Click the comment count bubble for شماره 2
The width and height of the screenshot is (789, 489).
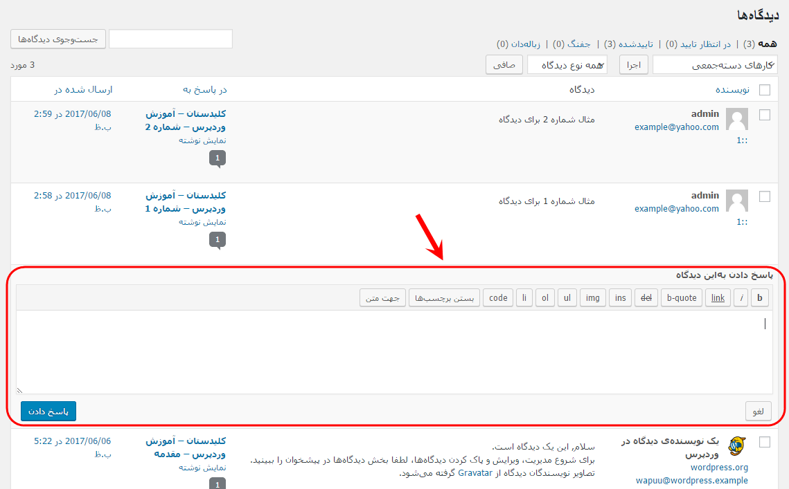point(218,158)
